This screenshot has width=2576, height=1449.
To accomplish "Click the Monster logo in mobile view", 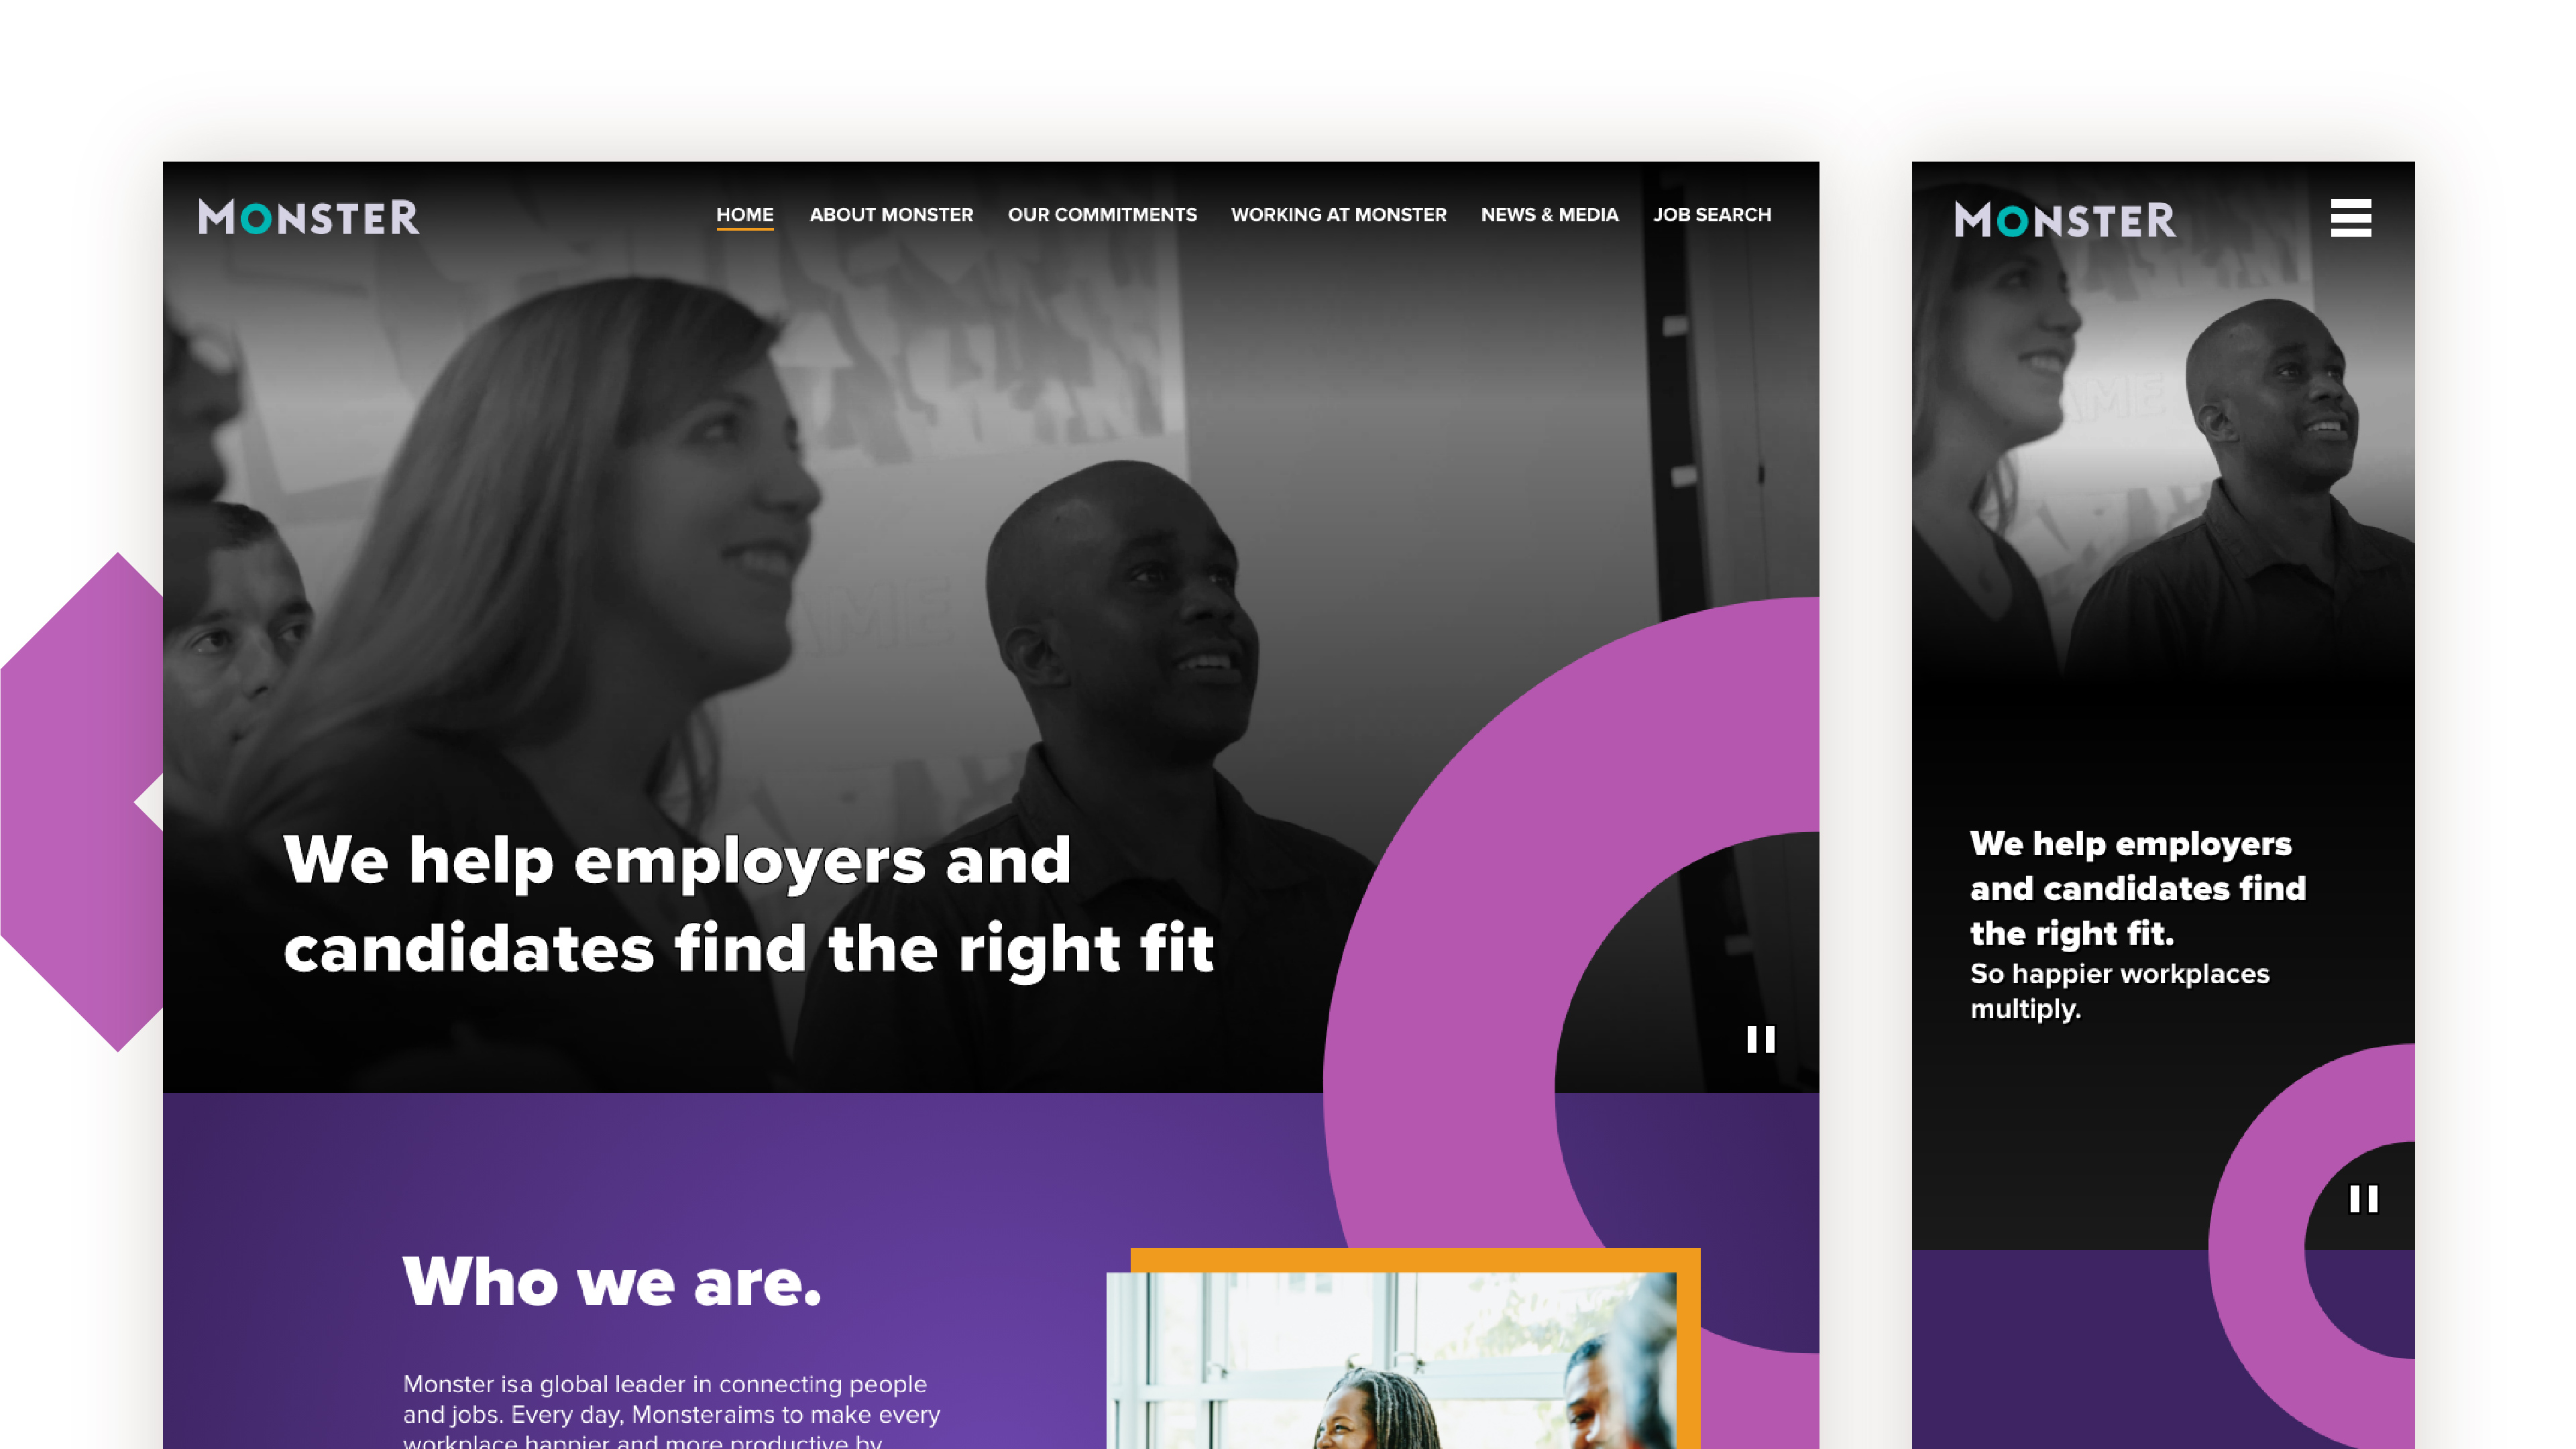I will (2065, 219).
